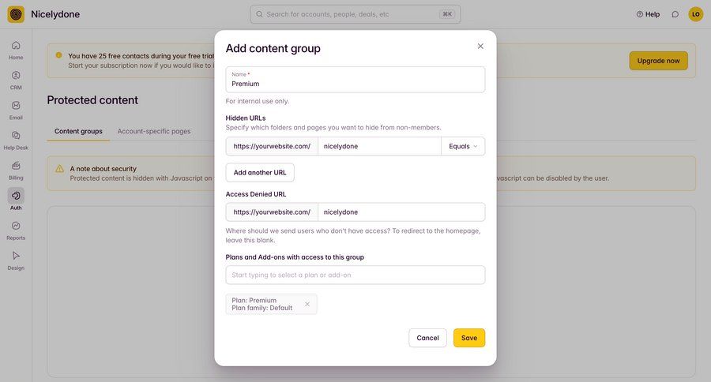This screenshot has height=382, width=711.
Task: Open Home from the sidebar
Action: click(x=16, y=51)
